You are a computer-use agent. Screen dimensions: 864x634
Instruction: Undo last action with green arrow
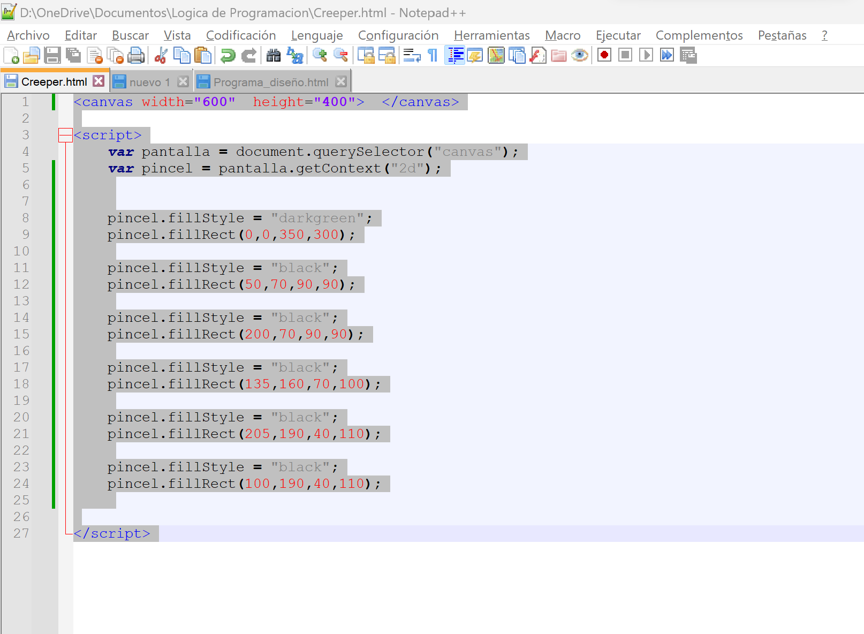point(228,55)
